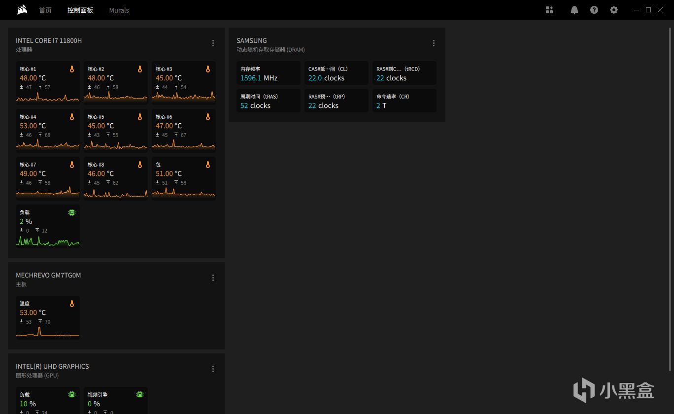Click the thermometer icon on the 包 card
The height and width of the screenshot is (414, 674).
[208, 165]
